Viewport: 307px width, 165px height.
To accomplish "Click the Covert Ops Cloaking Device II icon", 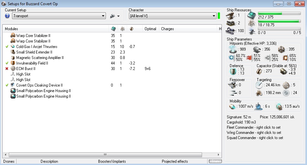I will pyautogui.click(x=13, y=85).
